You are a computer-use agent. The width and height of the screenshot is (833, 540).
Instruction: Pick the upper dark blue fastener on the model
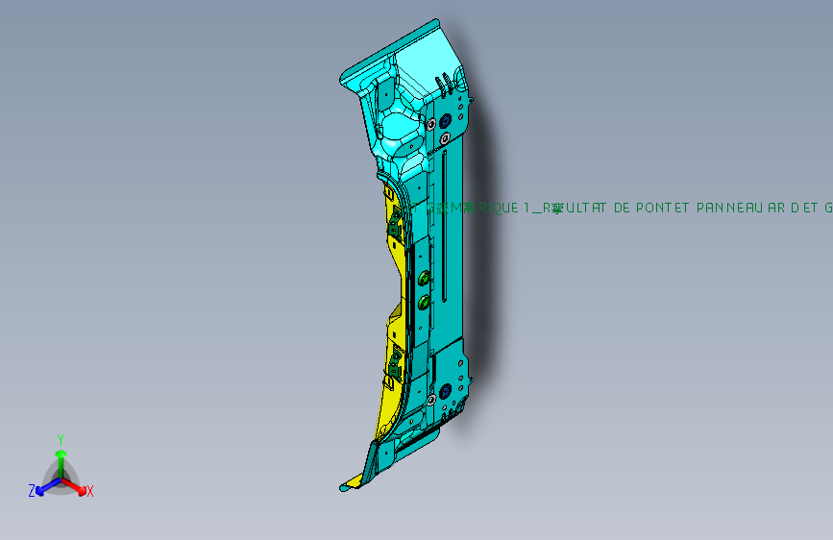446,119
